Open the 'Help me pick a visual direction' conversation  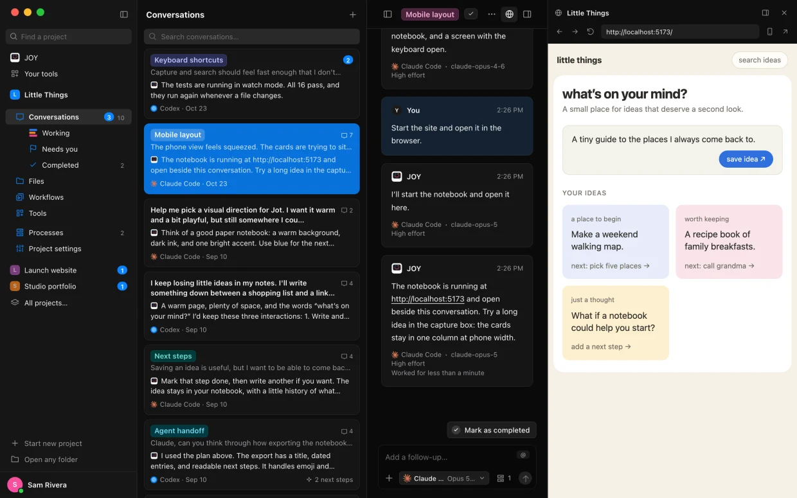[252, 233]
